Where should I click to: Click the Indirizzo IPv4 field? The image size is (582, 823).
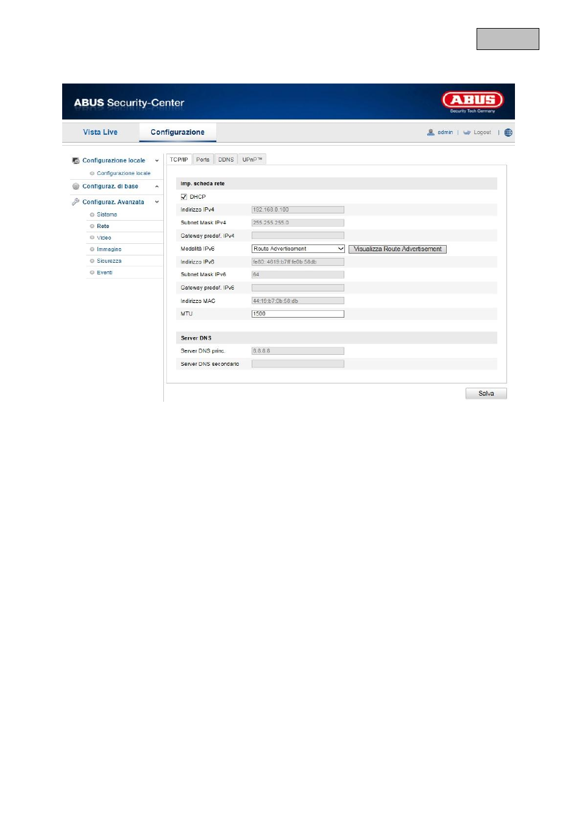coord(298,210)
